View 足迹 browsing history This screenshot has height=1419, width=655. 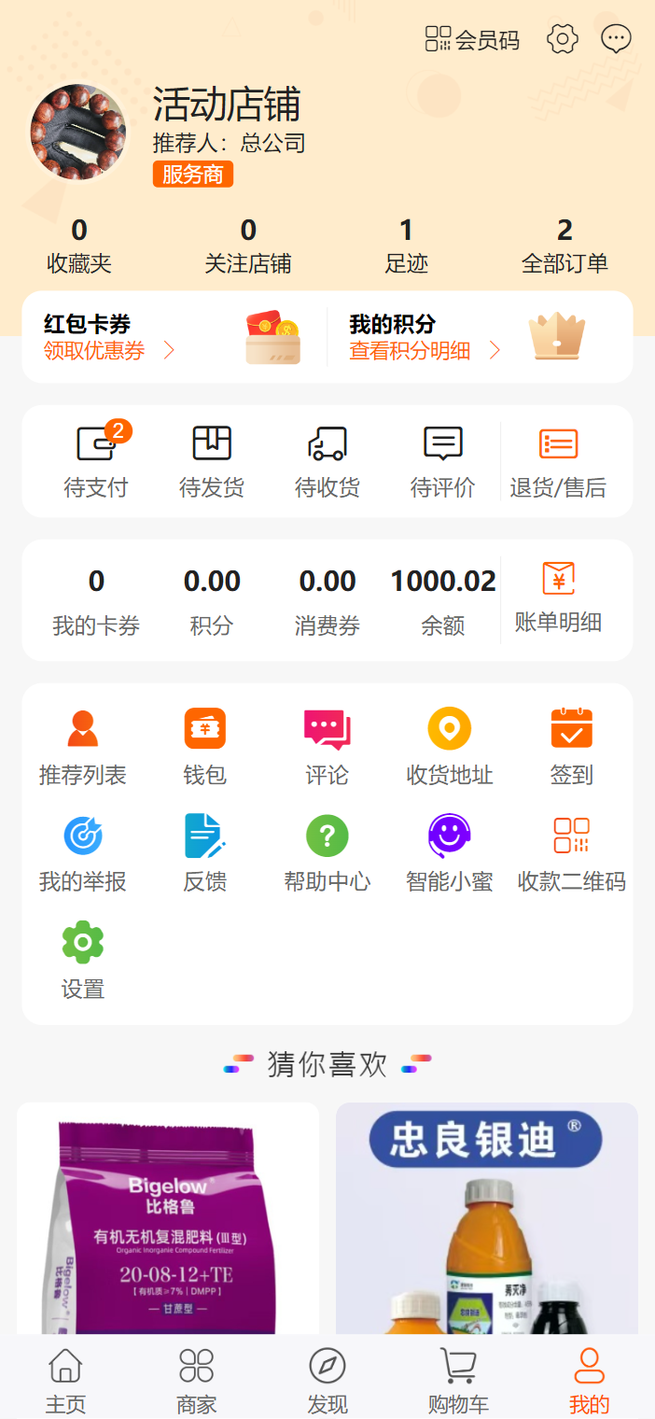tap(407, 246)
